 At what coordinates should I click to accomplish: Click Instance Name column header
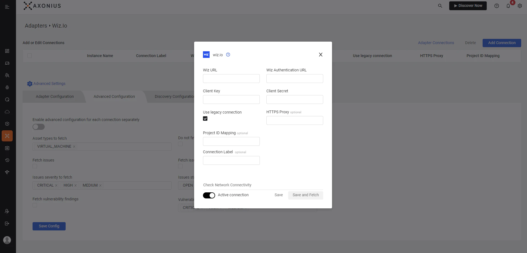pos(100,56)
